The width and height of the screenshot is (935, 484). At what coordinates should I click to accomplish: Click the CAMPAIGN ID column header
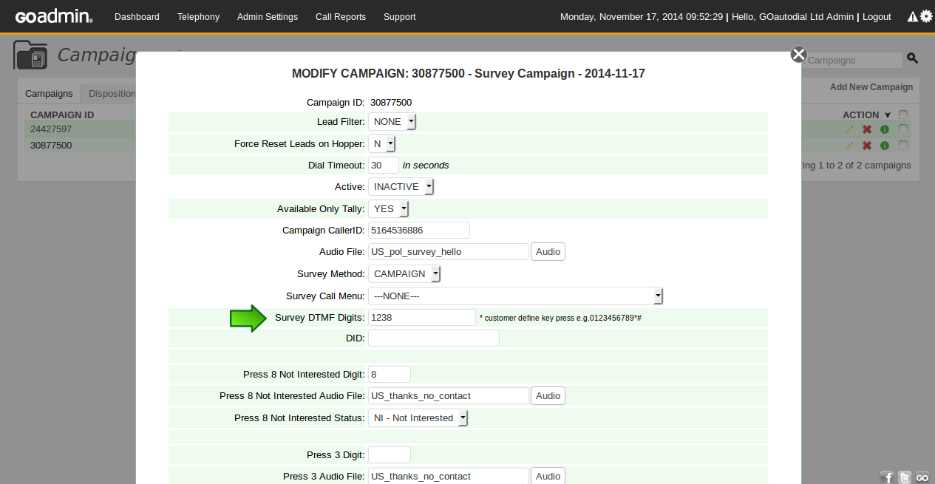click(62, 115)
